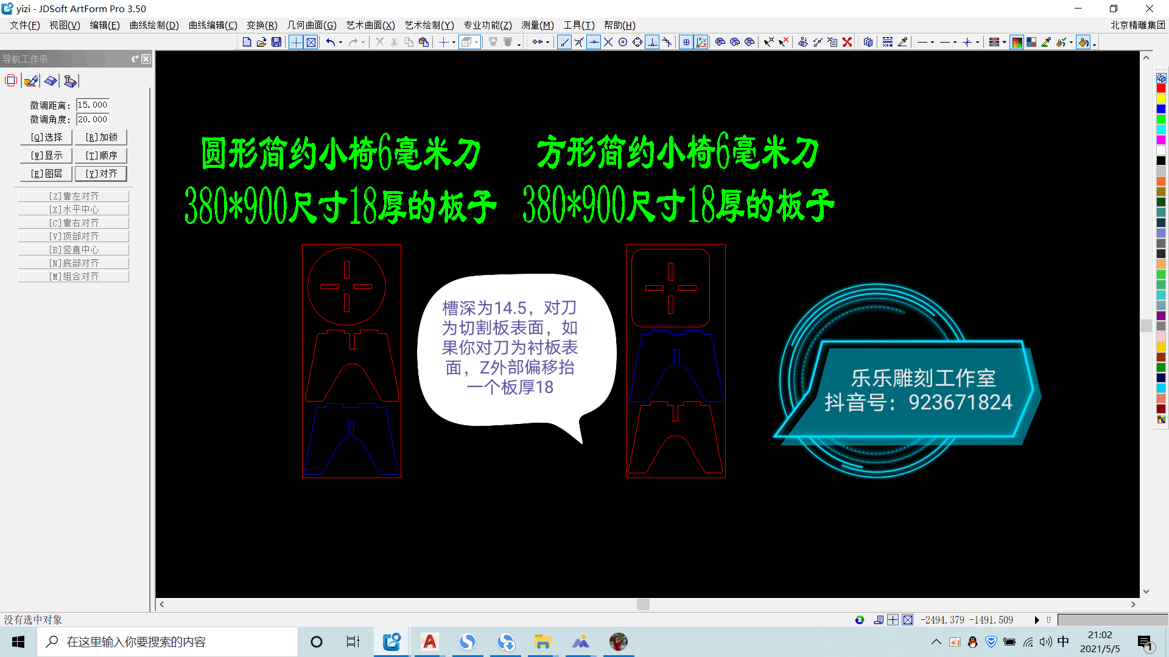Expand the line style dropdown arrow

(933, 42)
